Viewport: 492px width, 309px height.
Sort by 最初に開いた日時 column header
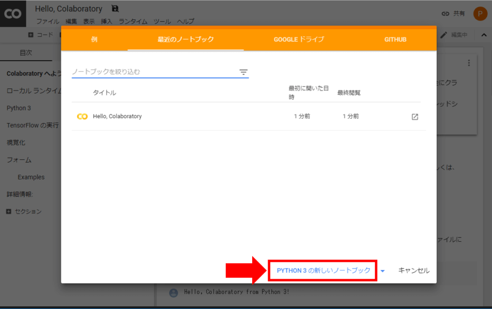tap(309, 93)
